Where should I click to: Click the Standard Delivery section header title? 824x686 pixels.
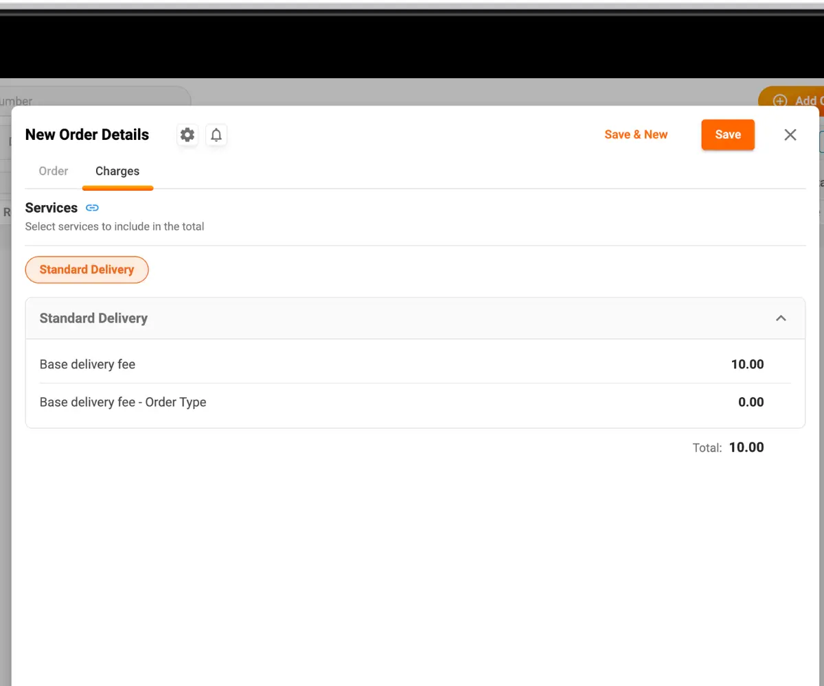[93, 318]
